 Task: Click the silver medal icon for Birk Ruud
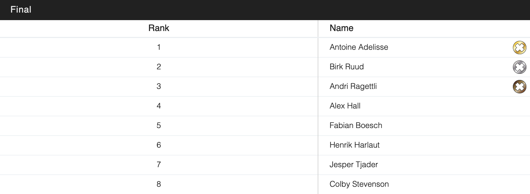pyautogui.click(x=519, y=67)
